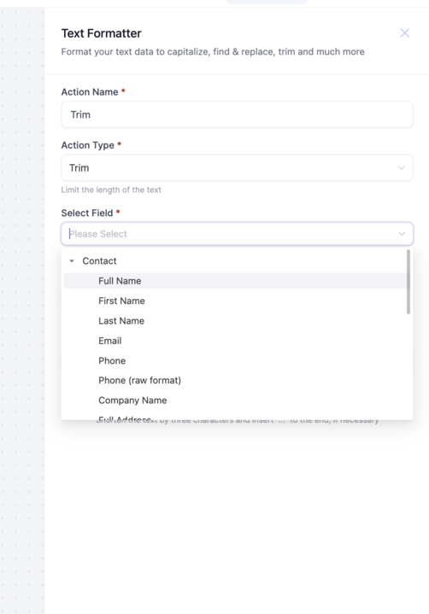
Task: Close the Text Formatter panel
Action: 405,33
